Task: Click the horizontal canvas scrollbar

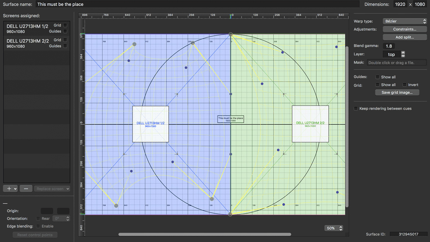Action: [205, 234]
